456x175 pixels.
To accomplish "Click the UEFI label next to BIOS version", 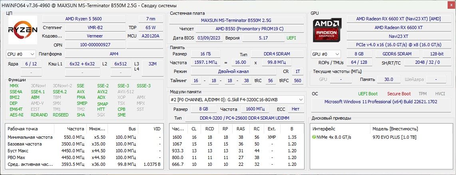I will pos(292,38).
